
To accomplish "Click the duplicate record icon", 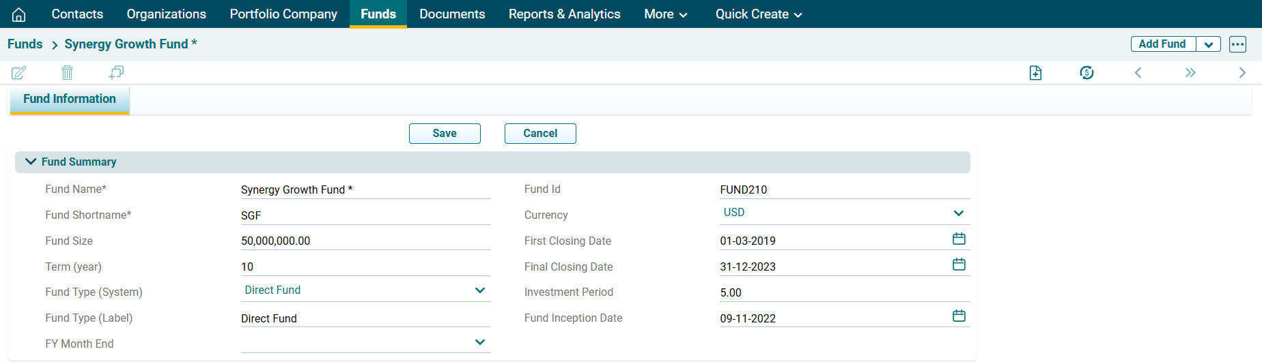I will 116,72.
